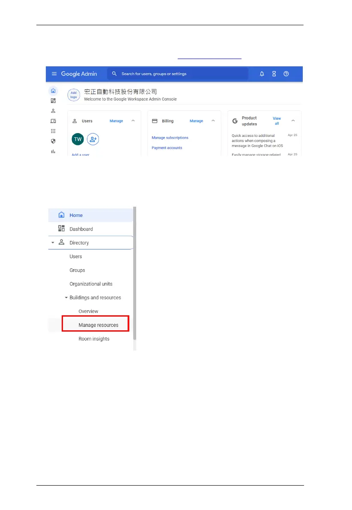Collapse the Directory section arrow
The height and width of the screenshot is (510, 352).
click(53, 243)
